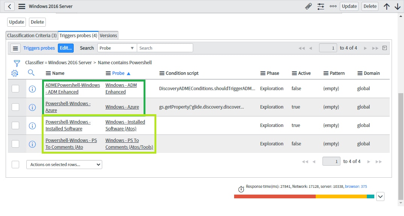Preview ADMEPowerShell-Windows record info icon
The image size is (404, 216).
tap(32, 89)
